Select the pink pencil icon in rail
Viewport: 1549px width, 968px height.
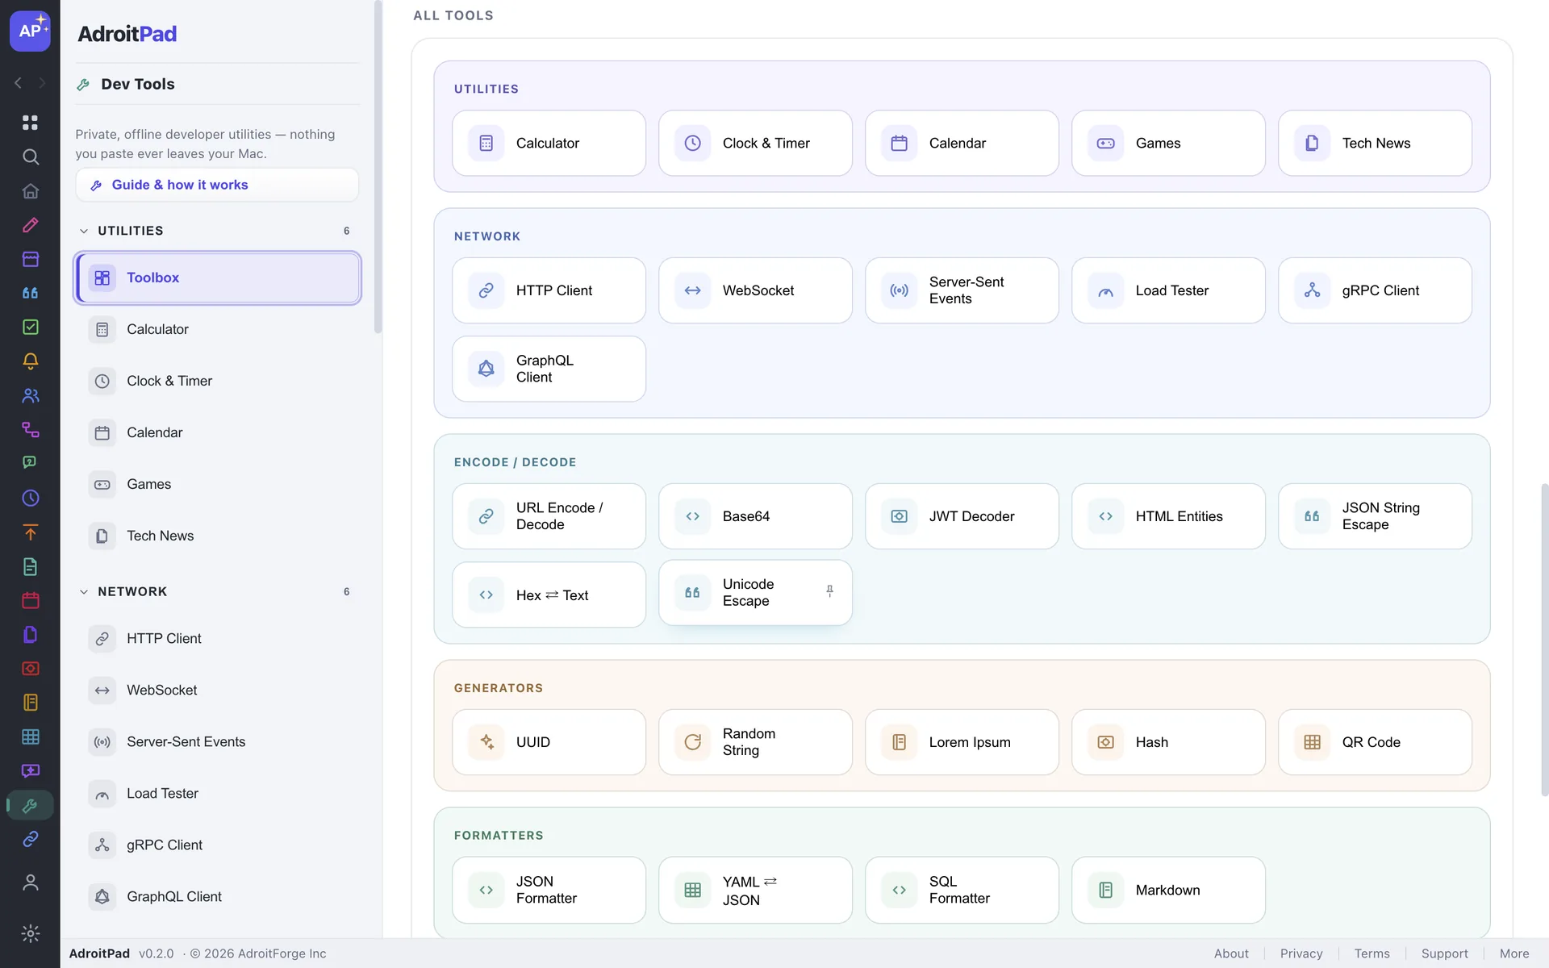tap(31, 225)
